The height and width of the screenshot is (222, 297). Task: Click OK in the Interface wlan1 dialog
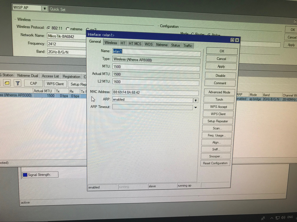[x=222, y=51]
